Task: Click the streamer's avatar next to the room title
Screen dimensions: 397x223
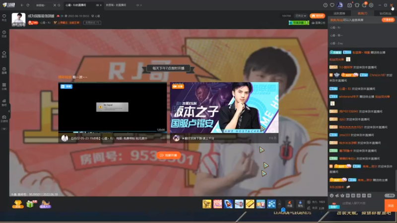Action: 18,19
